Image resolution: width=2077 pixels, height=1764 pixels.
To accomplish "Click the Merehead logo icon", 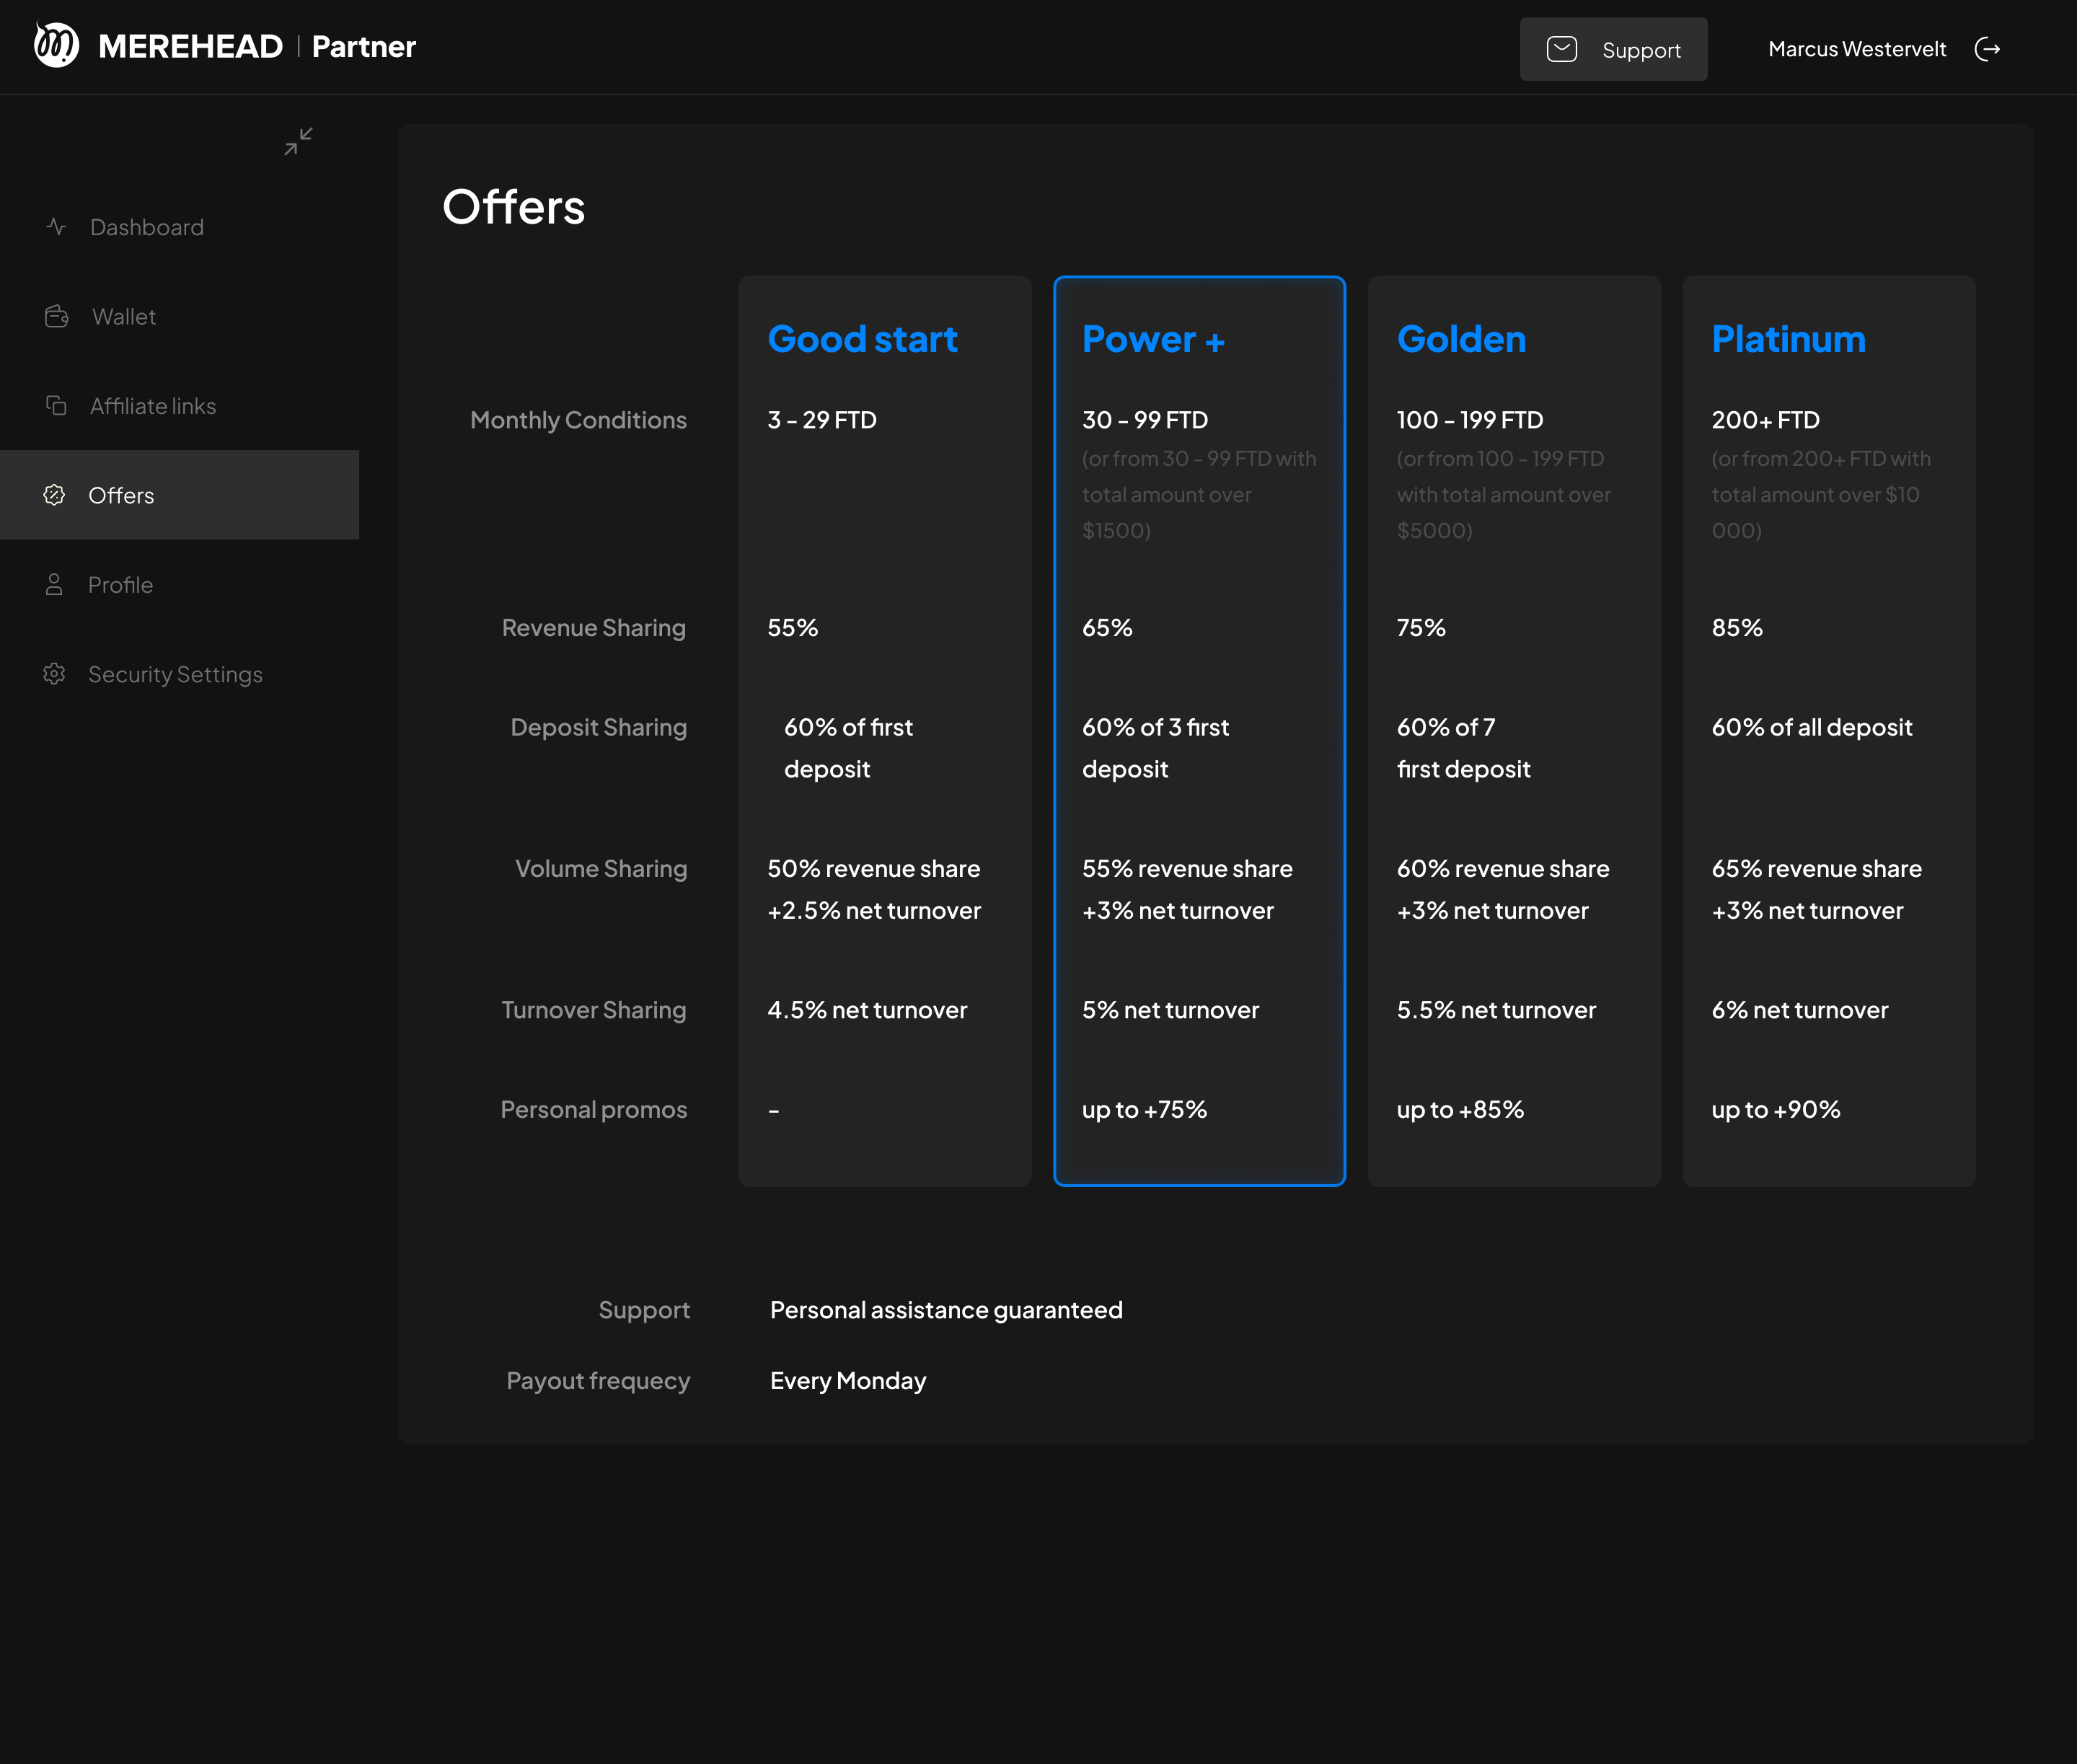I will click(x=56, y=46).
